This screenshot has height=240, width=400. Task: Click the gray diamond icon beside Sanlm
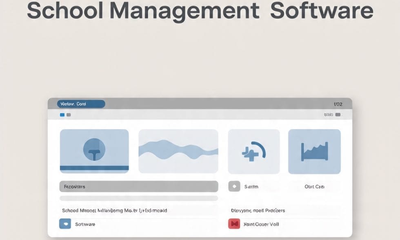click(234, 187)
